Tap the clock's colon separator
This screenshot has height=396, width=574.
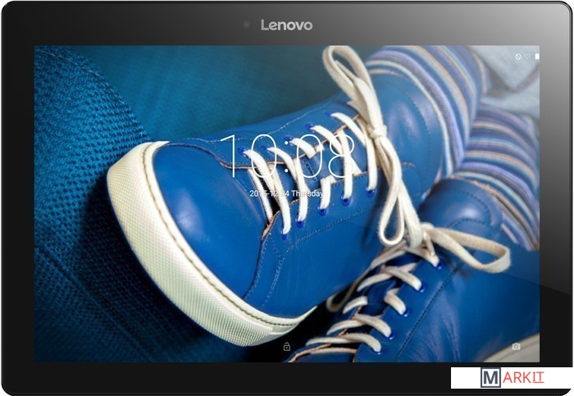point(287,156)
